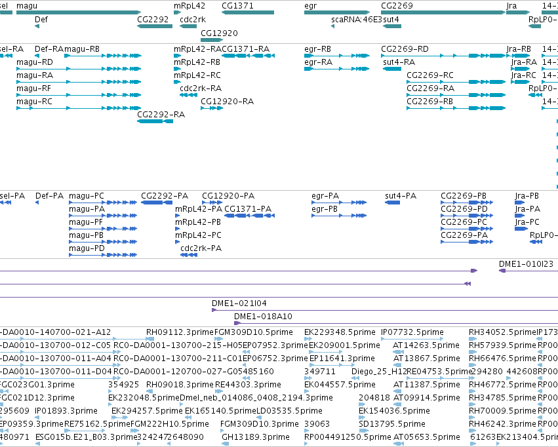Click the Def gene label
Screen dimensions: 558x447
tap(41, 20)
